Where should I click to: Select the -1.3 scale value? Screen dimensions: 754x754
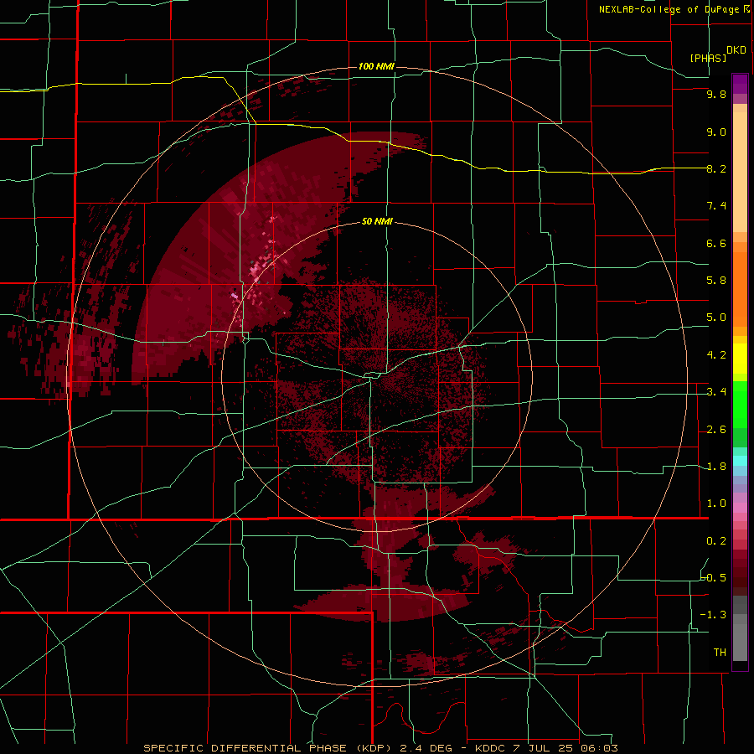click(x=713, y=615)
